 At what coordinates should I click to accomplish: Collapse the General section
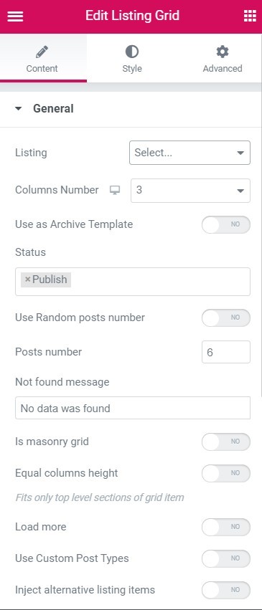(x=18, y=108)
